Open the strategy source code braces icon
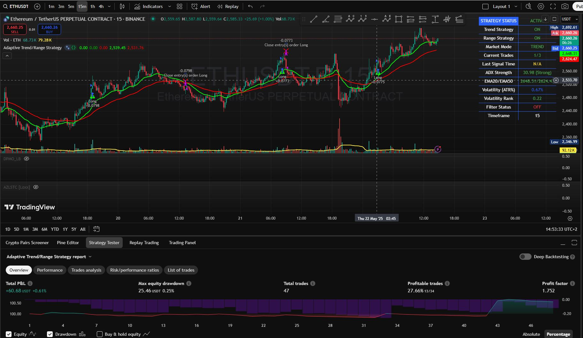Screen dimensions: 583x338 73,48
